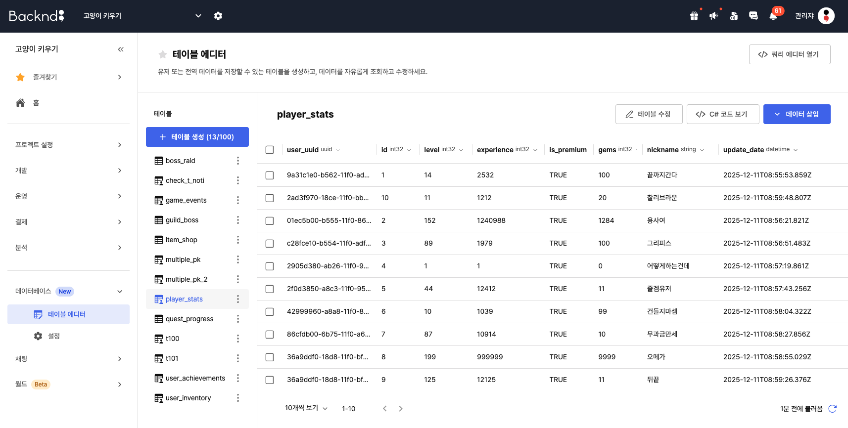Go to next page with right arrow

click(401, 409)
